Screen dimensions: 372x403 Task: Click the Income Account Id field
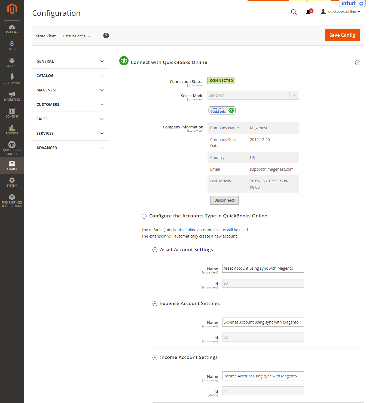263,391
